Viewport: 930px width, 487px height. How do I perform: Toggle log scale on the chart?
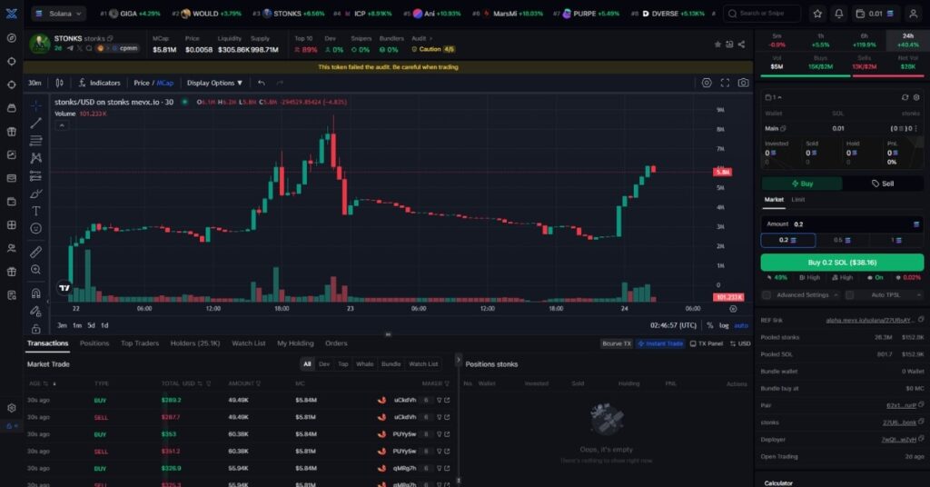click(x=724, y=325)
